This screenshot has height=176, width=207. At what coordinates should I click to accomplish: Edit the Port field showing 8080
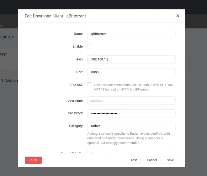131,72
